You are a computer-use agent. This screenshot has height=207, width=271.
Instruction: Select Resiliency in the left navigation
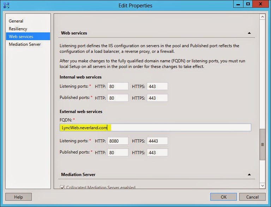click(x=18, y=29)
